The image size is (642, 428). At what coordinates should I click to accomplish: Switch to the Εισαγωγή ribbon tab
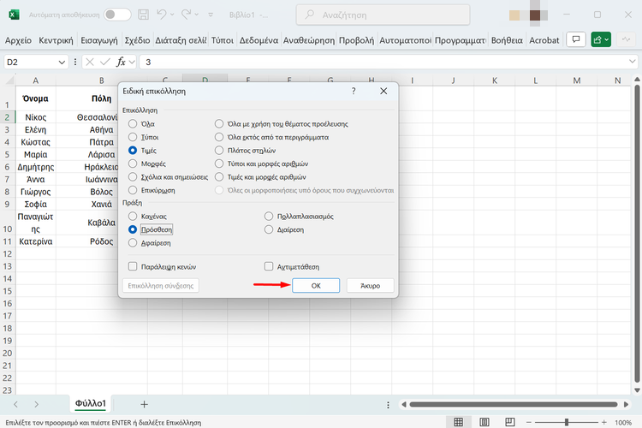pos(99,40)
